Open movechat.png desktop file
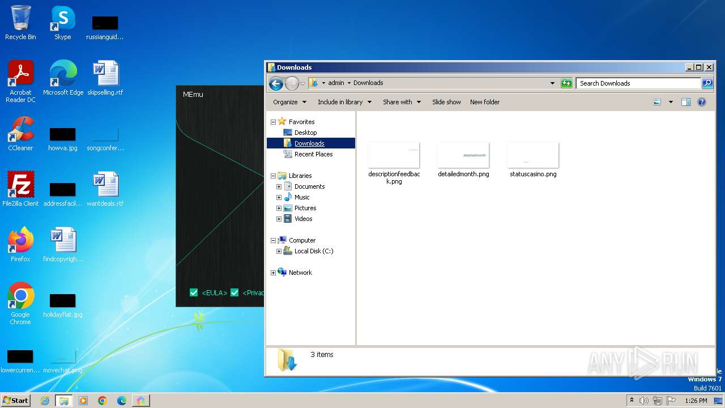 click(63, 362)
